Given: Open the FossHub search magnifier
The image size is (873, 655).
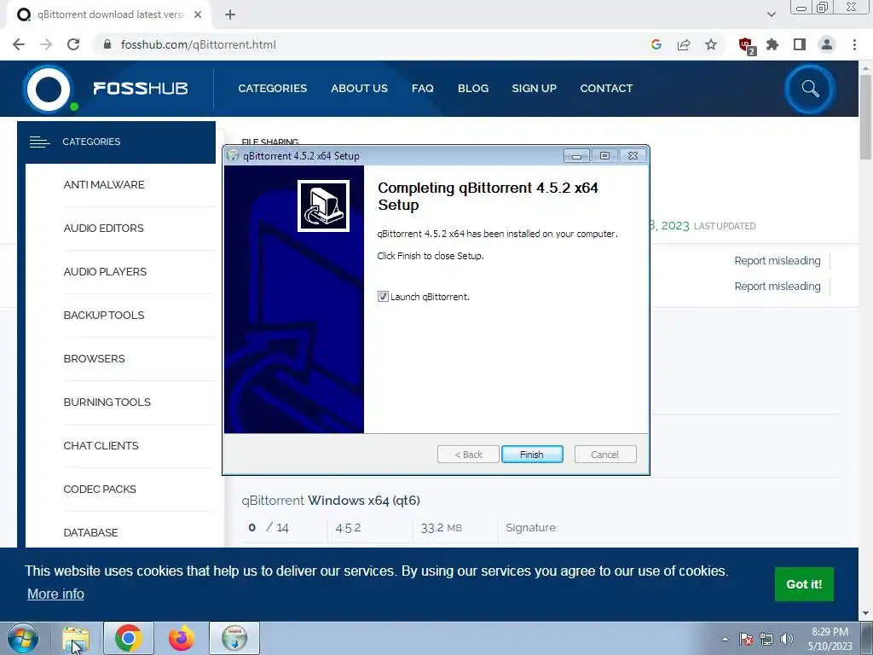Looking at the screenshot, I should (x=810, y=89).
